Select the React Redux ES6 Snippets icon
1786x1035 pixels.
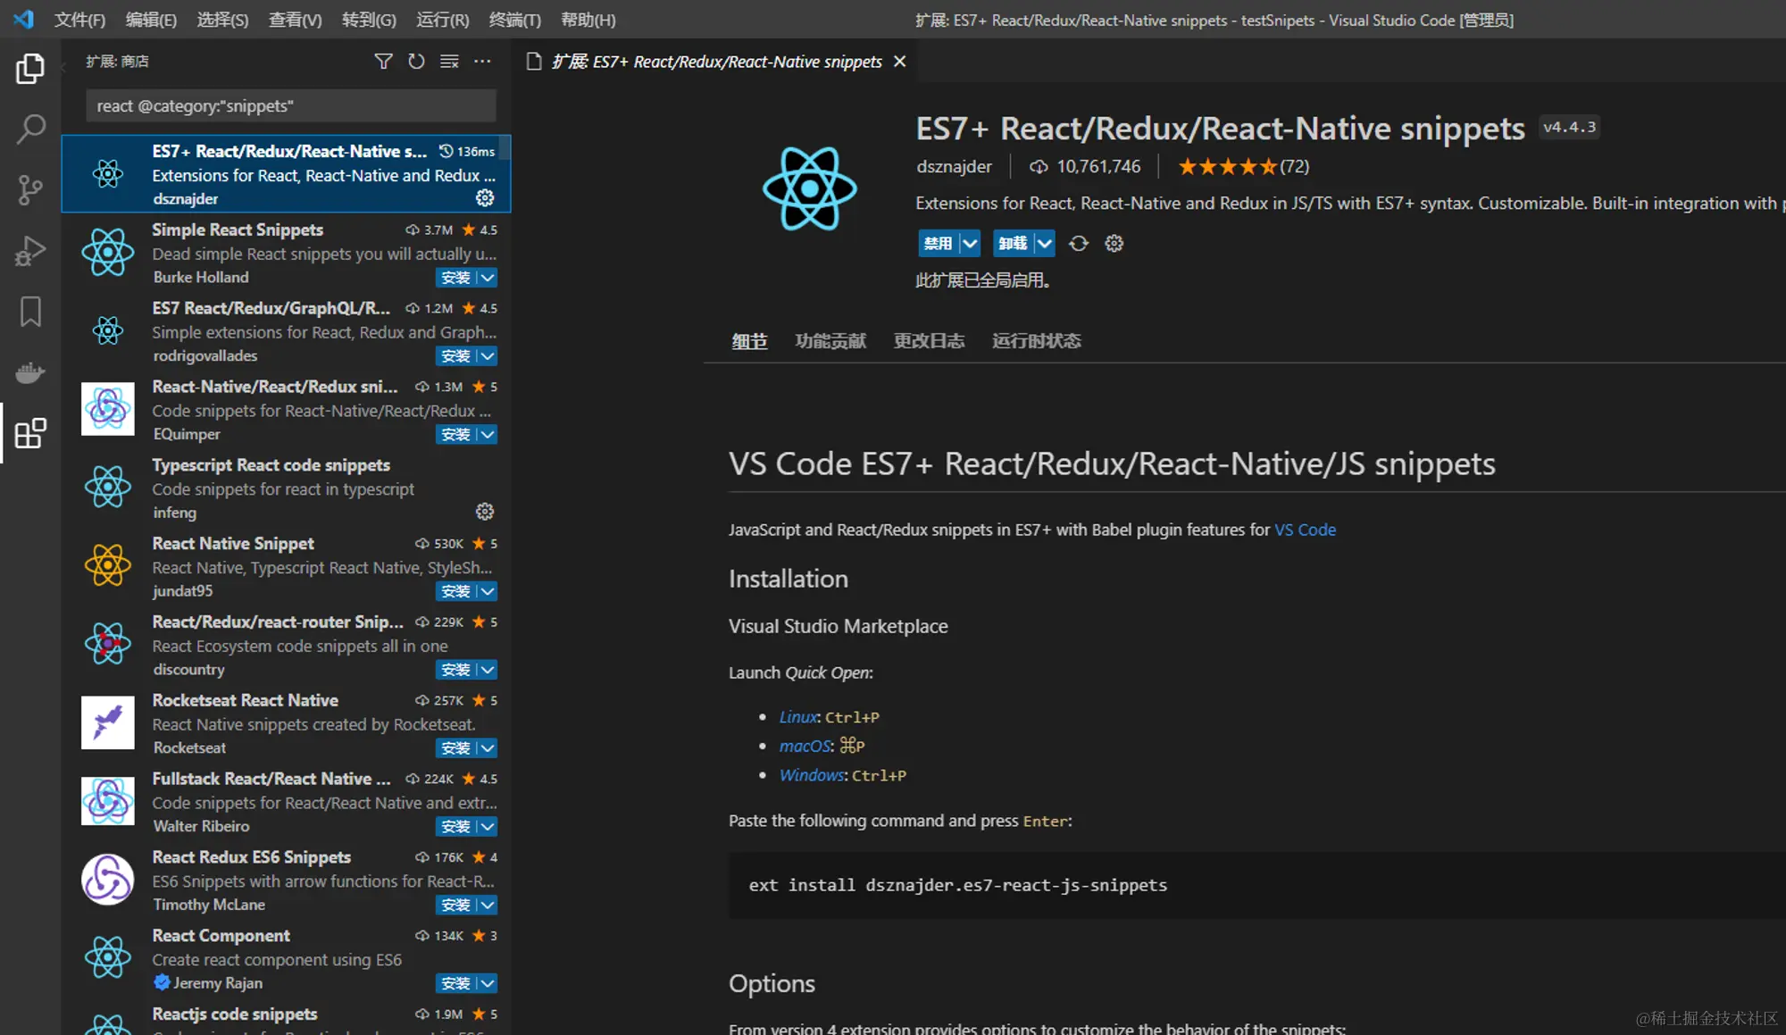(108, 880)
